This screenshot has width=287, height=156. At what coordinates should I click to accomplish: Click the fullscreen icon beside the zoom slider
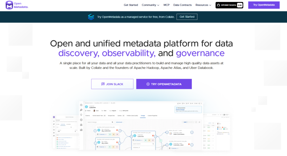196,122
